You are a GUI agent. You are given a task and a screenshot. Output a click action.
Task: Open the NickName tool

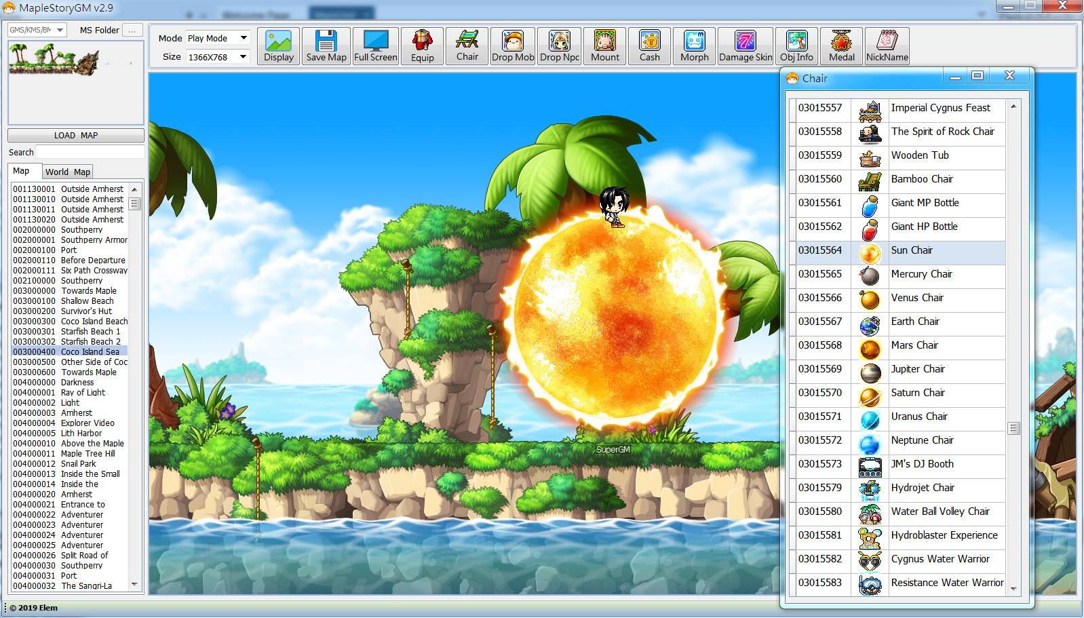coord(887,45)
